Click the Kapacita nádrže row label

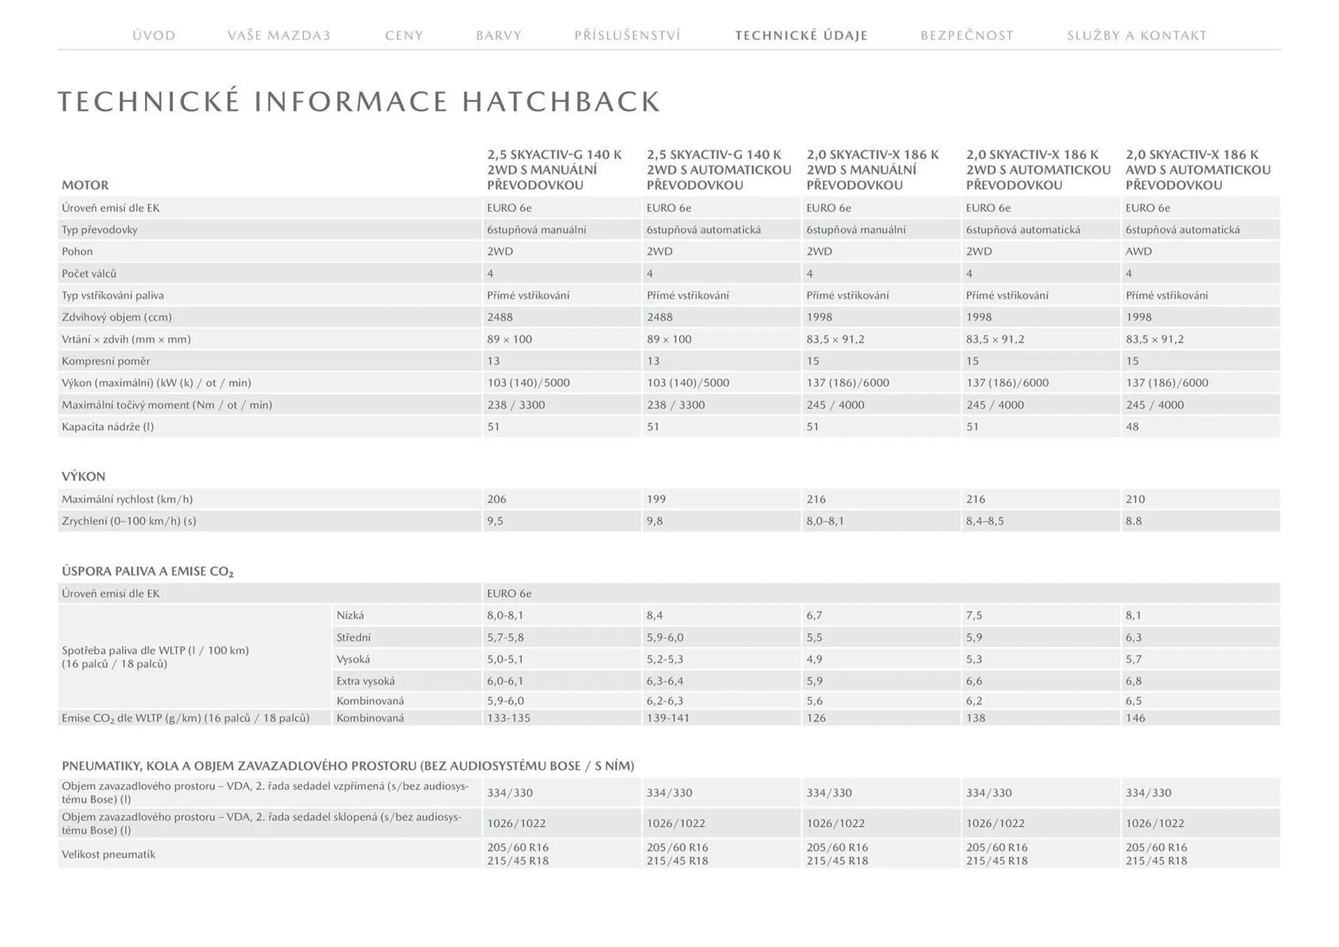(x=108, y=427)
